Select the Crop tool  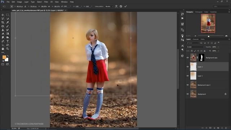[x=3, y=22]
